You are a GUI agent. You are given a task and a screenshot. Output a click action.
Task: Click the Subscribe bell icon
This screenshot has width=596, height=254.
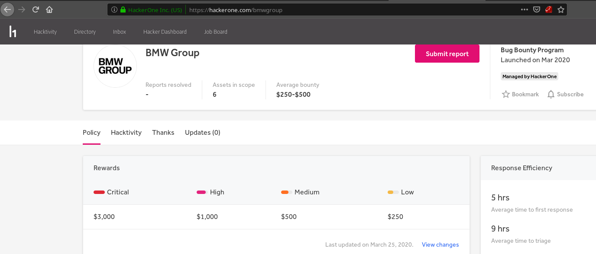[551, 94]
